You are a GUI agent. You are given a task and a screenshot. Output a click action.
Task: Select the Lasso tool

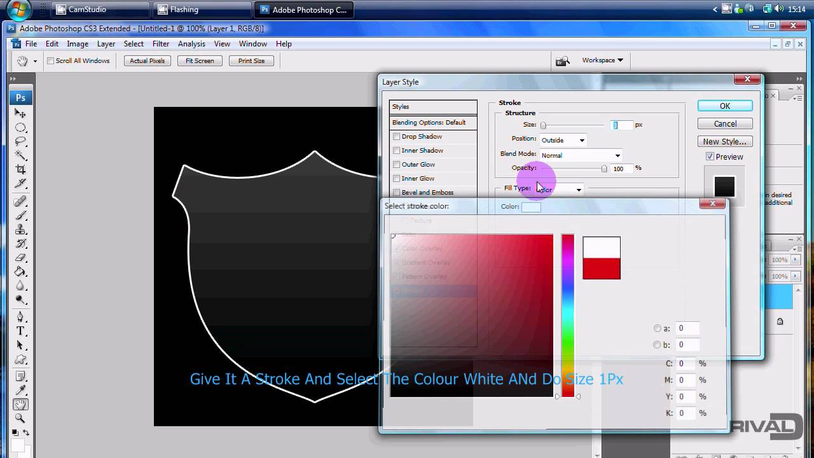click(x=20, y=141)
